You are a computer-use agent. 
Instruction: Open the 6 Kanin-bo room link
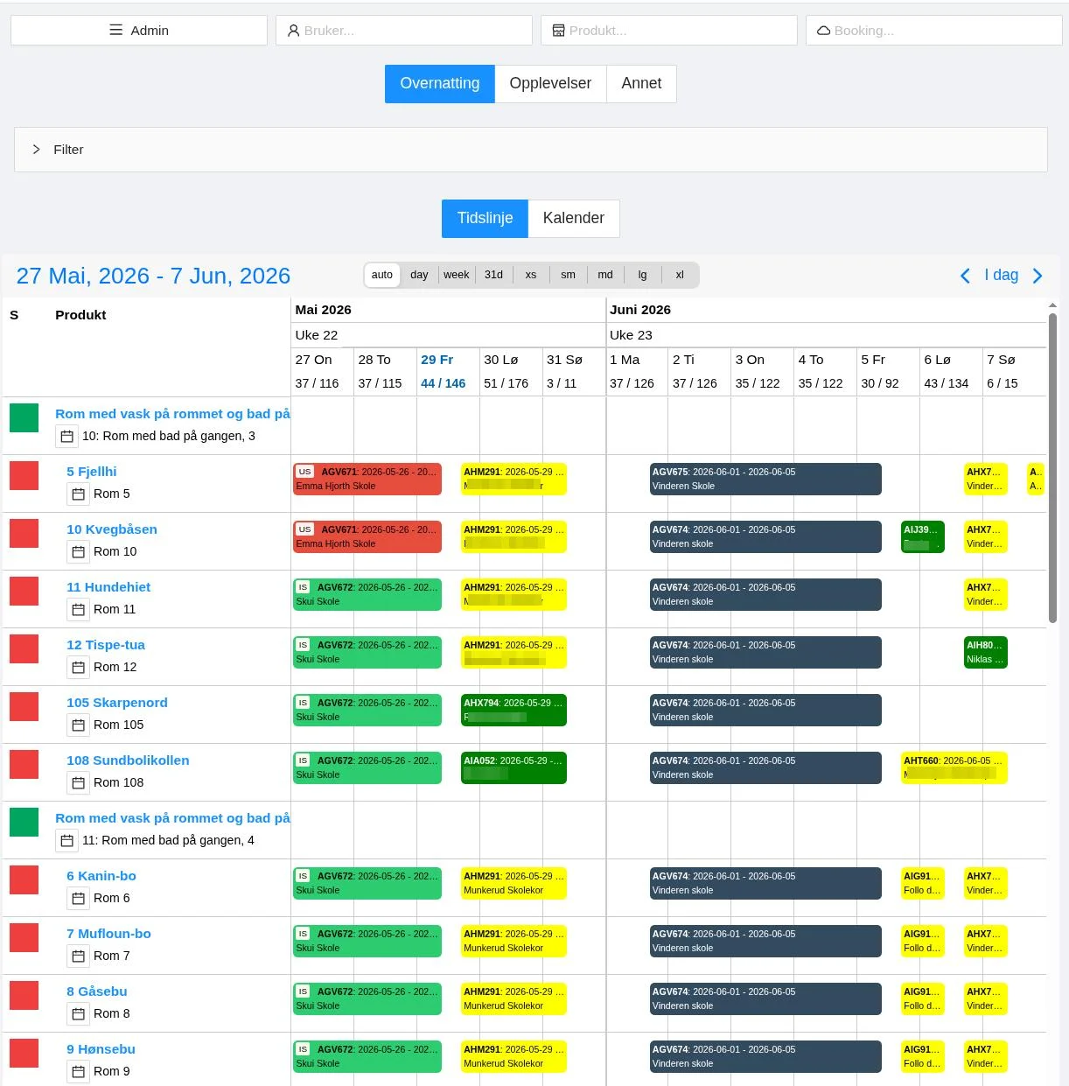(x=101, y=876)
